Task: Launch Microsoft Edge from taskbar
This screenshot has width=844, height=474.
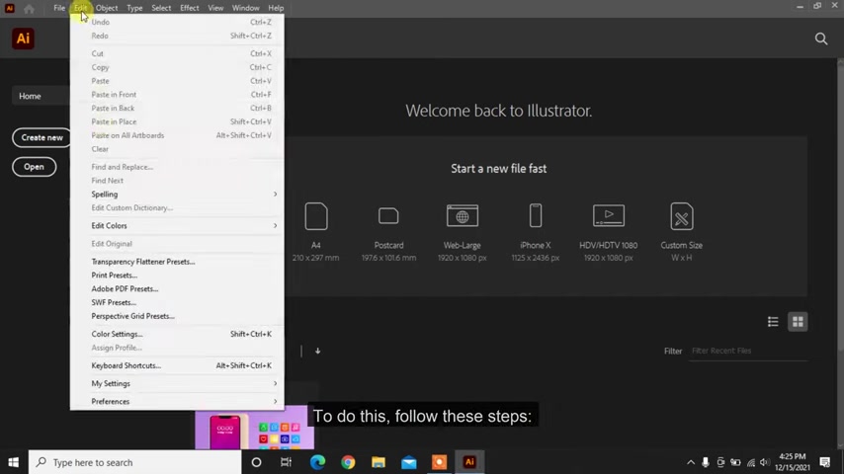Action: tap(317, 462)
